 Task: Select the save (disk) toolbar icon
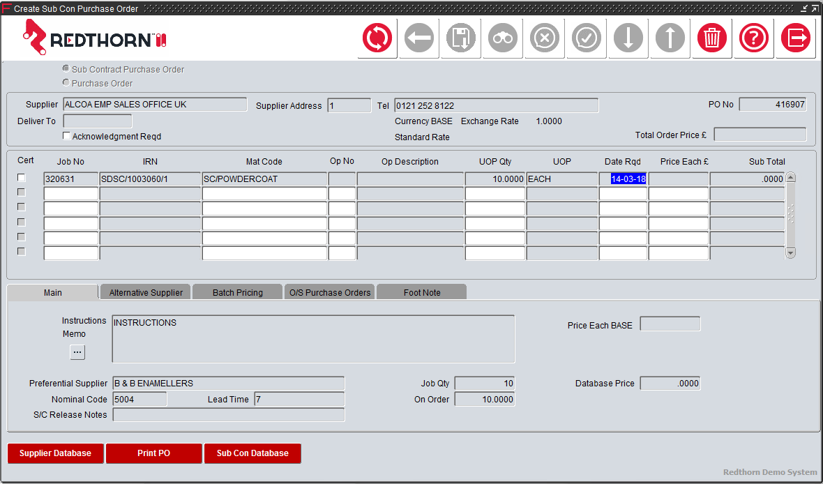pyautogui.click(x=460, y=38)
